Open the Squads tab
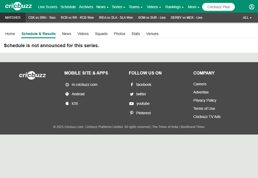The width and height of the screenshot is (258, 178). 101,34
